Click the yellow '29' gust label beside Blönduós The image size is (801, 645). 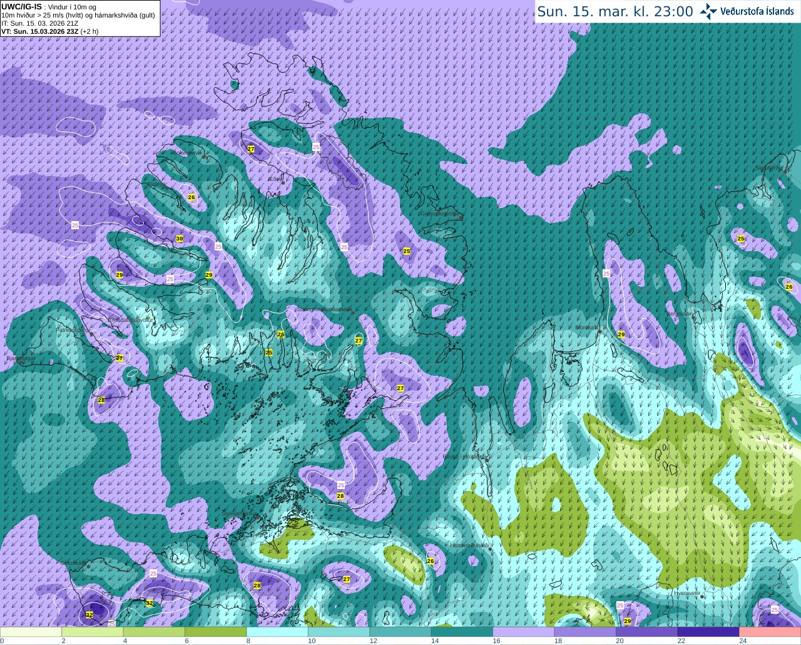pos(621,334)
